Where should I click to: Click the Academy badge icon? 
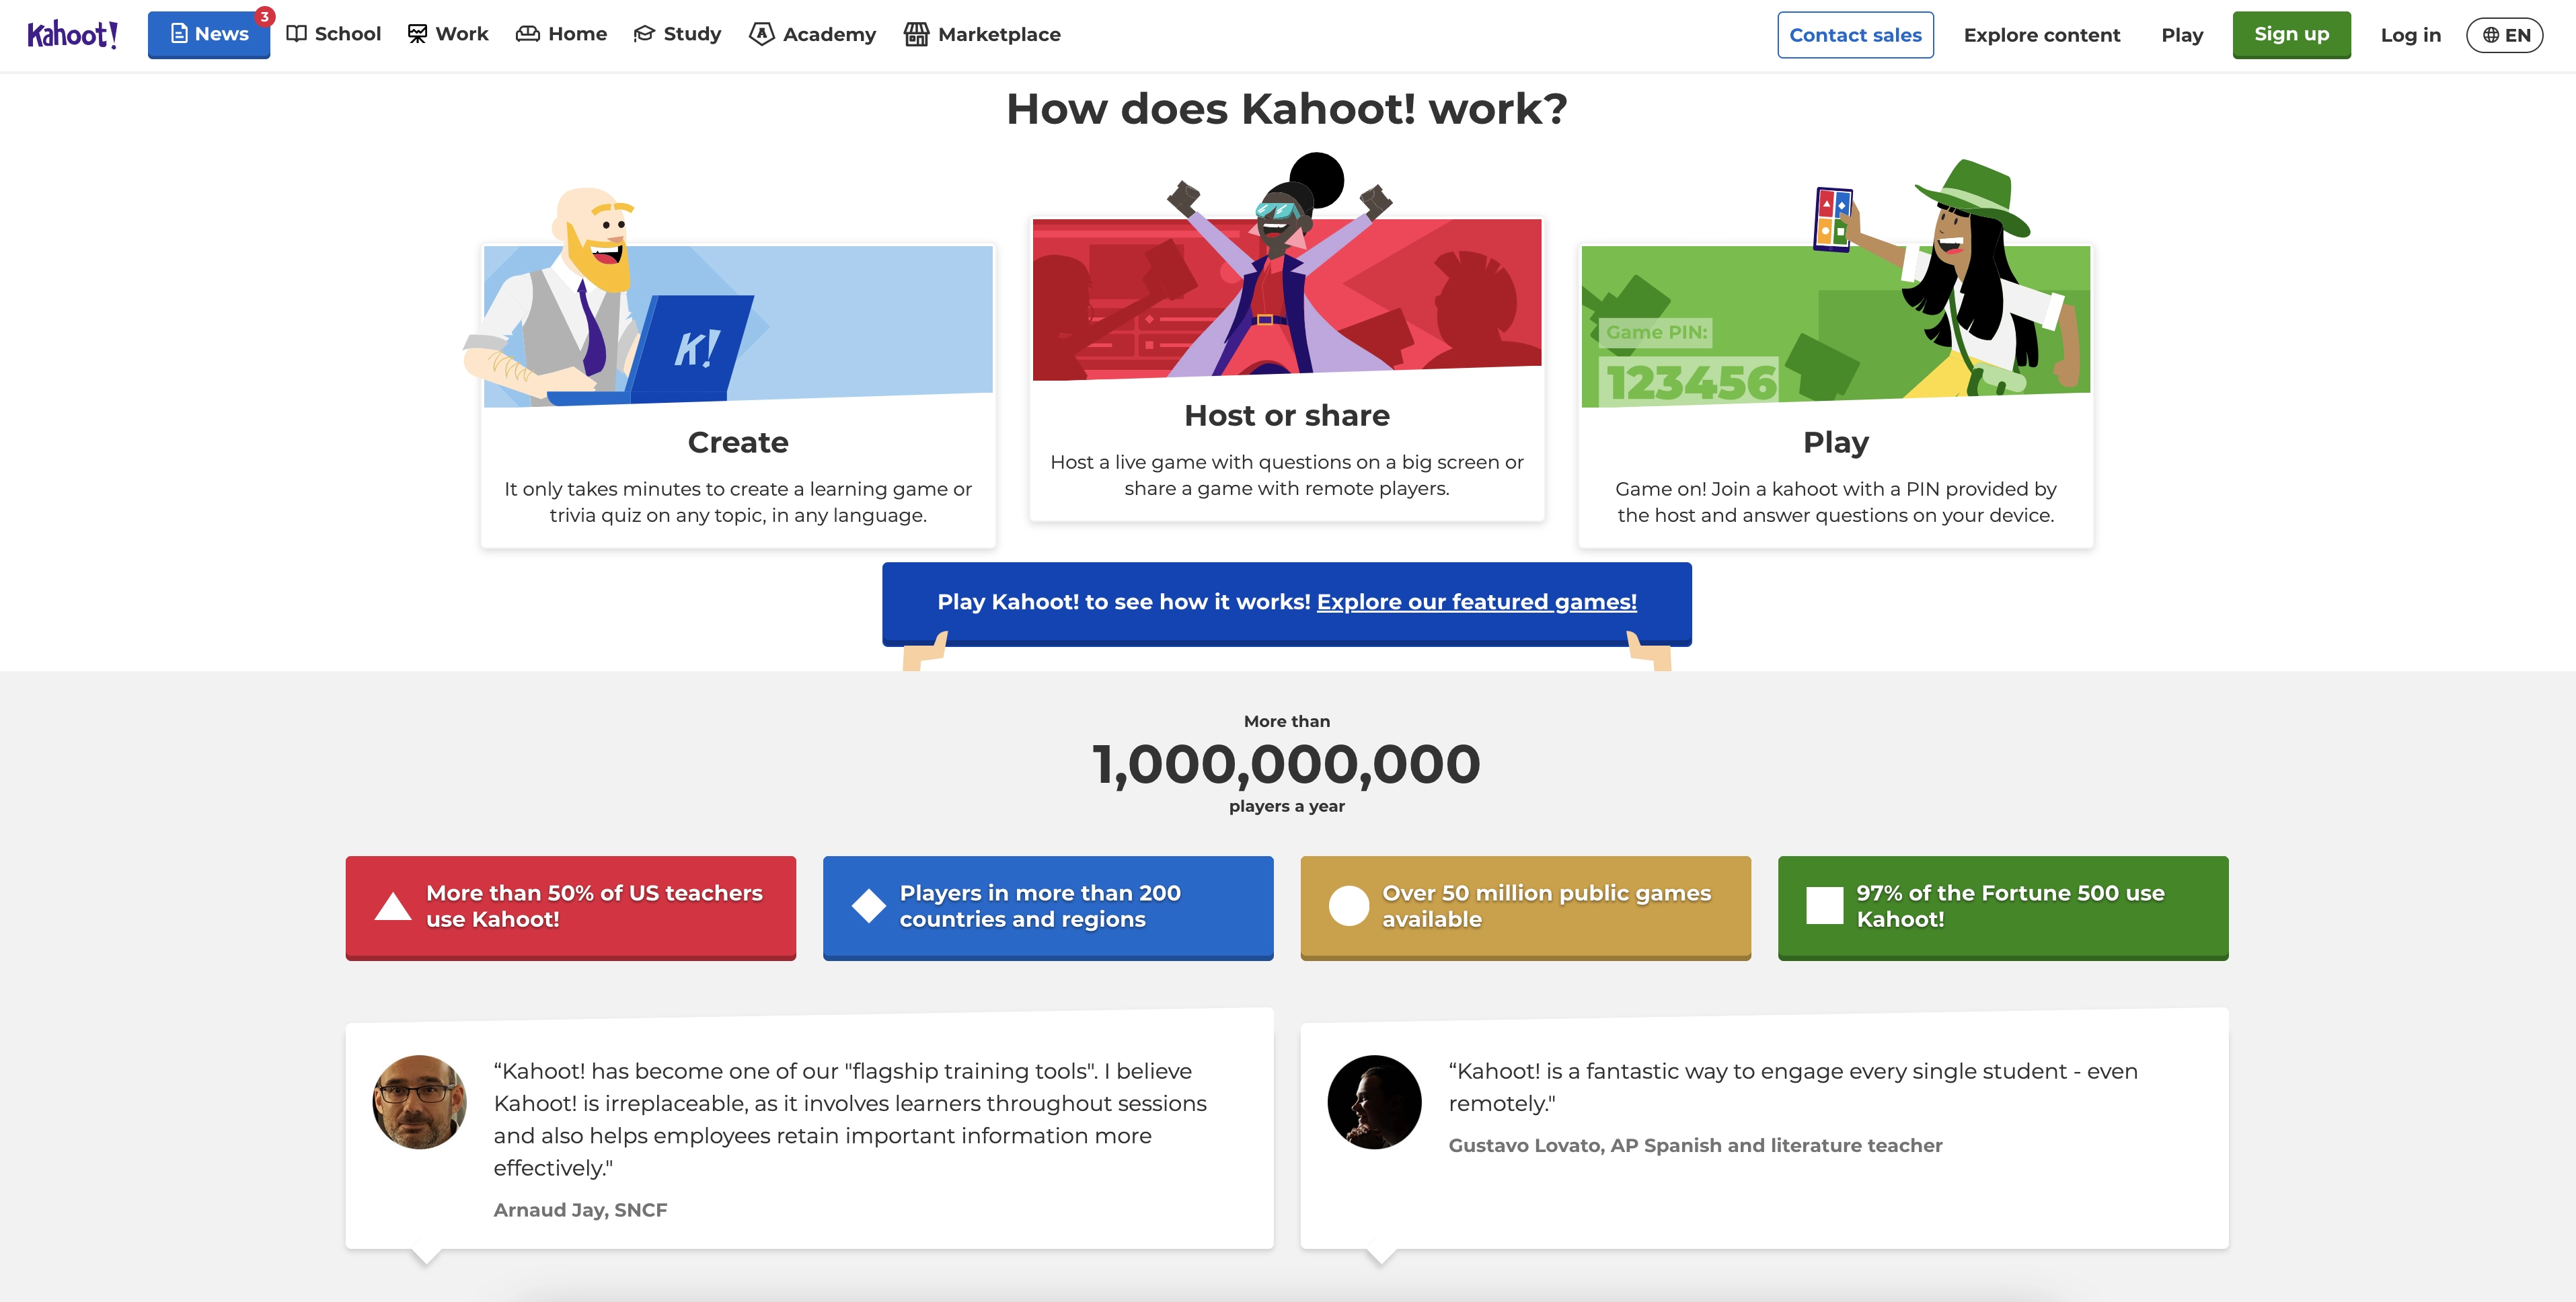(x=761, y=34)
